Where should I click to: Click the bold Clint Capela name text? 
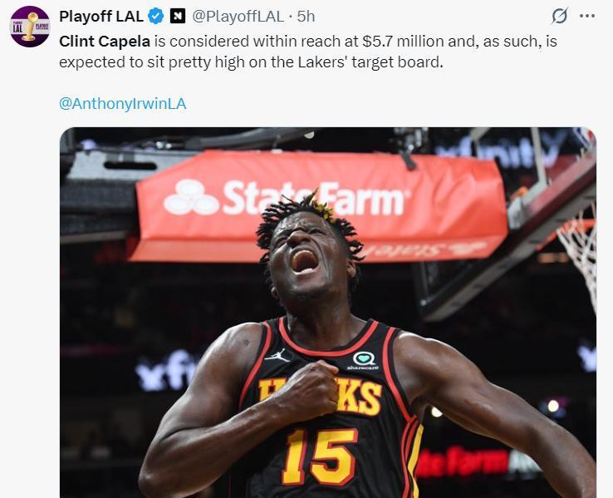tap(105, 41)
